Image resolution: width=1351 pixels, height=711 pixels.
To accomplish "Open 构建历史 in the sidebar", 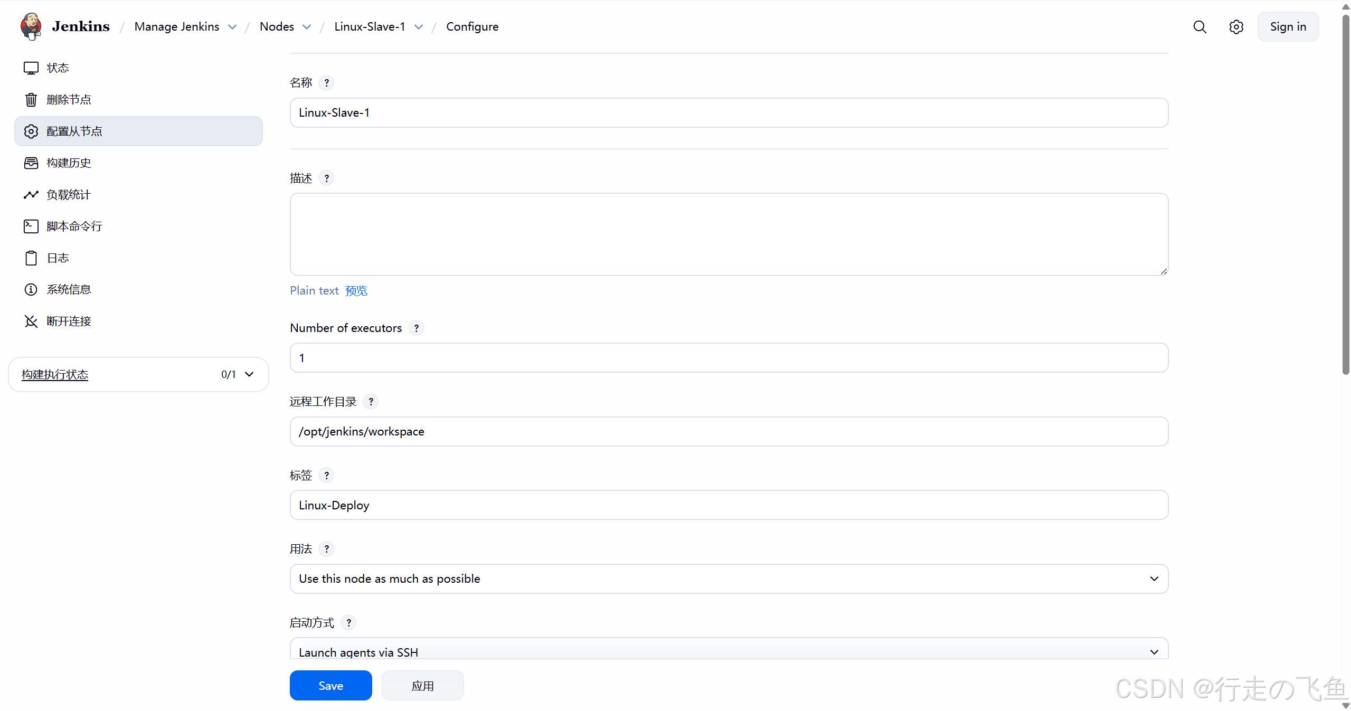I will pyautogui.click(x=138, y=163).
